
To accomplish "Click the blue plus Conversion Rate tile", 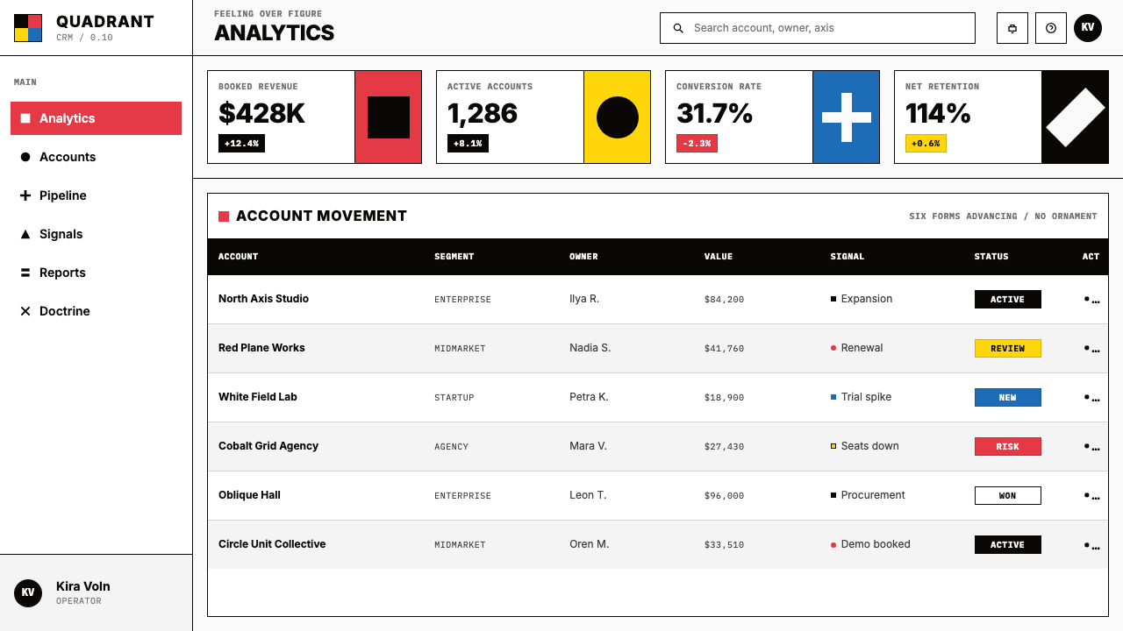I will 847,117.
